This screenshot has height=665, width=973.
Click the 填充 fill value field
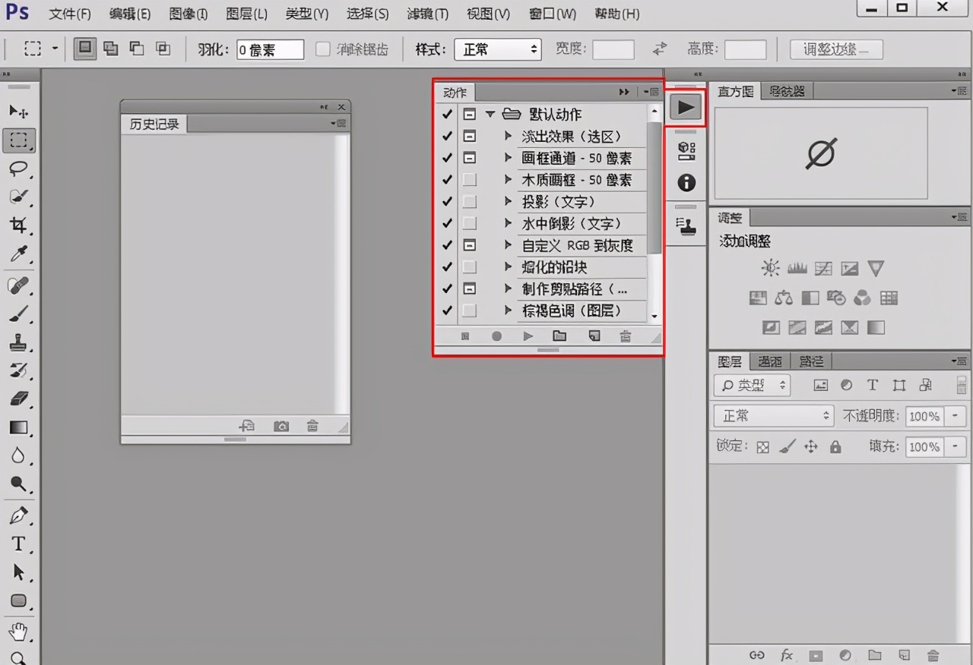925,447
